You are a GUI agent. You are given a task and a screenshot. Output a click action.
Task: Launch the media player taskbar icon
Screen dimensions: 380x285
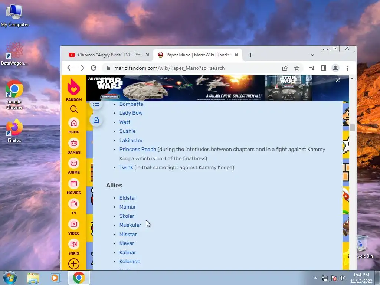tap(56, 278)
